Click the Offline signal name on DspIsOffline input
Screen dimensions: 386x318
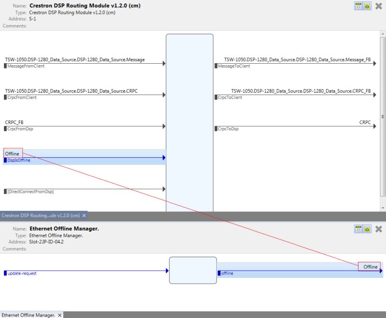click(x=12, y=154)
